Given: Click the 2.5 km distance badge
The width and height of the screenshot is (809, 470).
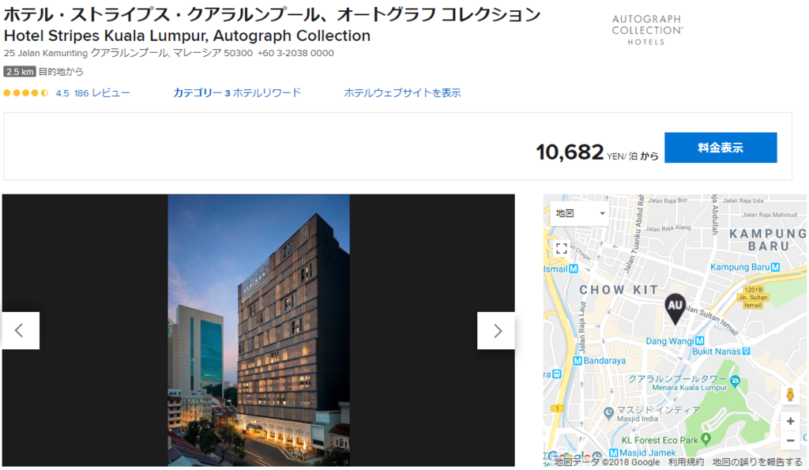Looking at the screenshot, I should point(20,72).
